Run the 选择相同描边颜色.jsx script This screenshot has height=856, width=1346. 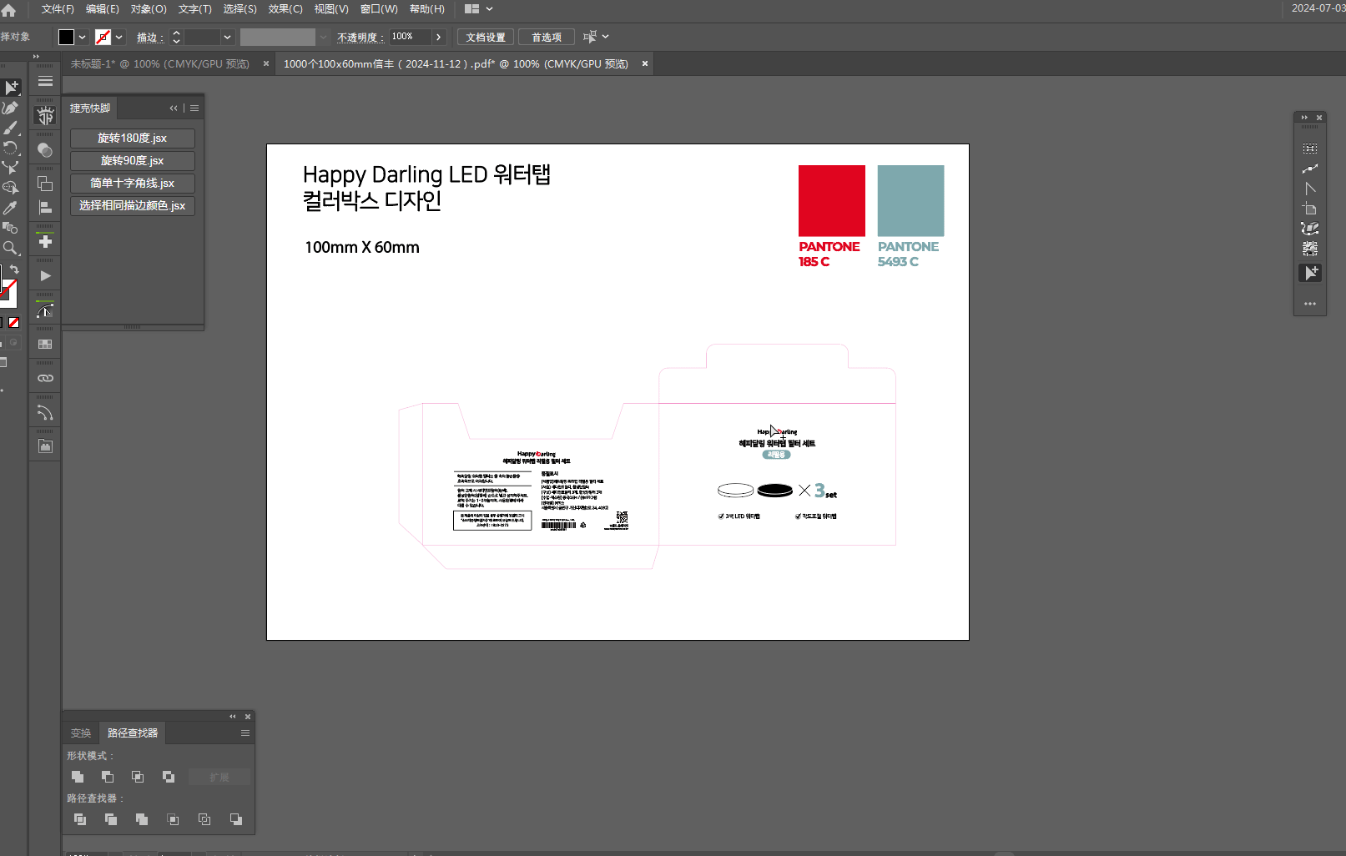point(133,206)
